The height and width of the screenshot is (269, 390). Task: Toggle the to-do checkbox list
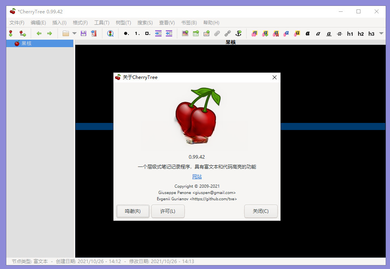tap(147, 34)
